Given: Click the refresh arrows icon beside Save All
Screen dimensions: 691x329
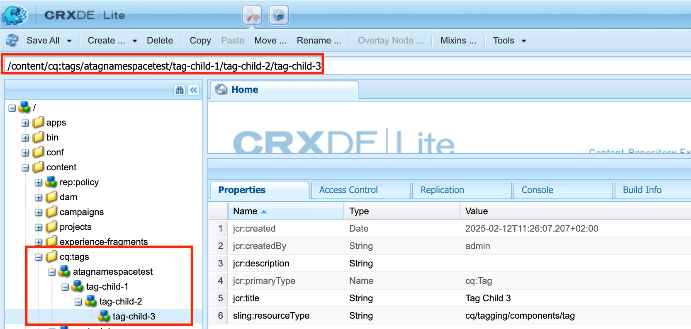Looking at the screenshot, I should point(12,40).
